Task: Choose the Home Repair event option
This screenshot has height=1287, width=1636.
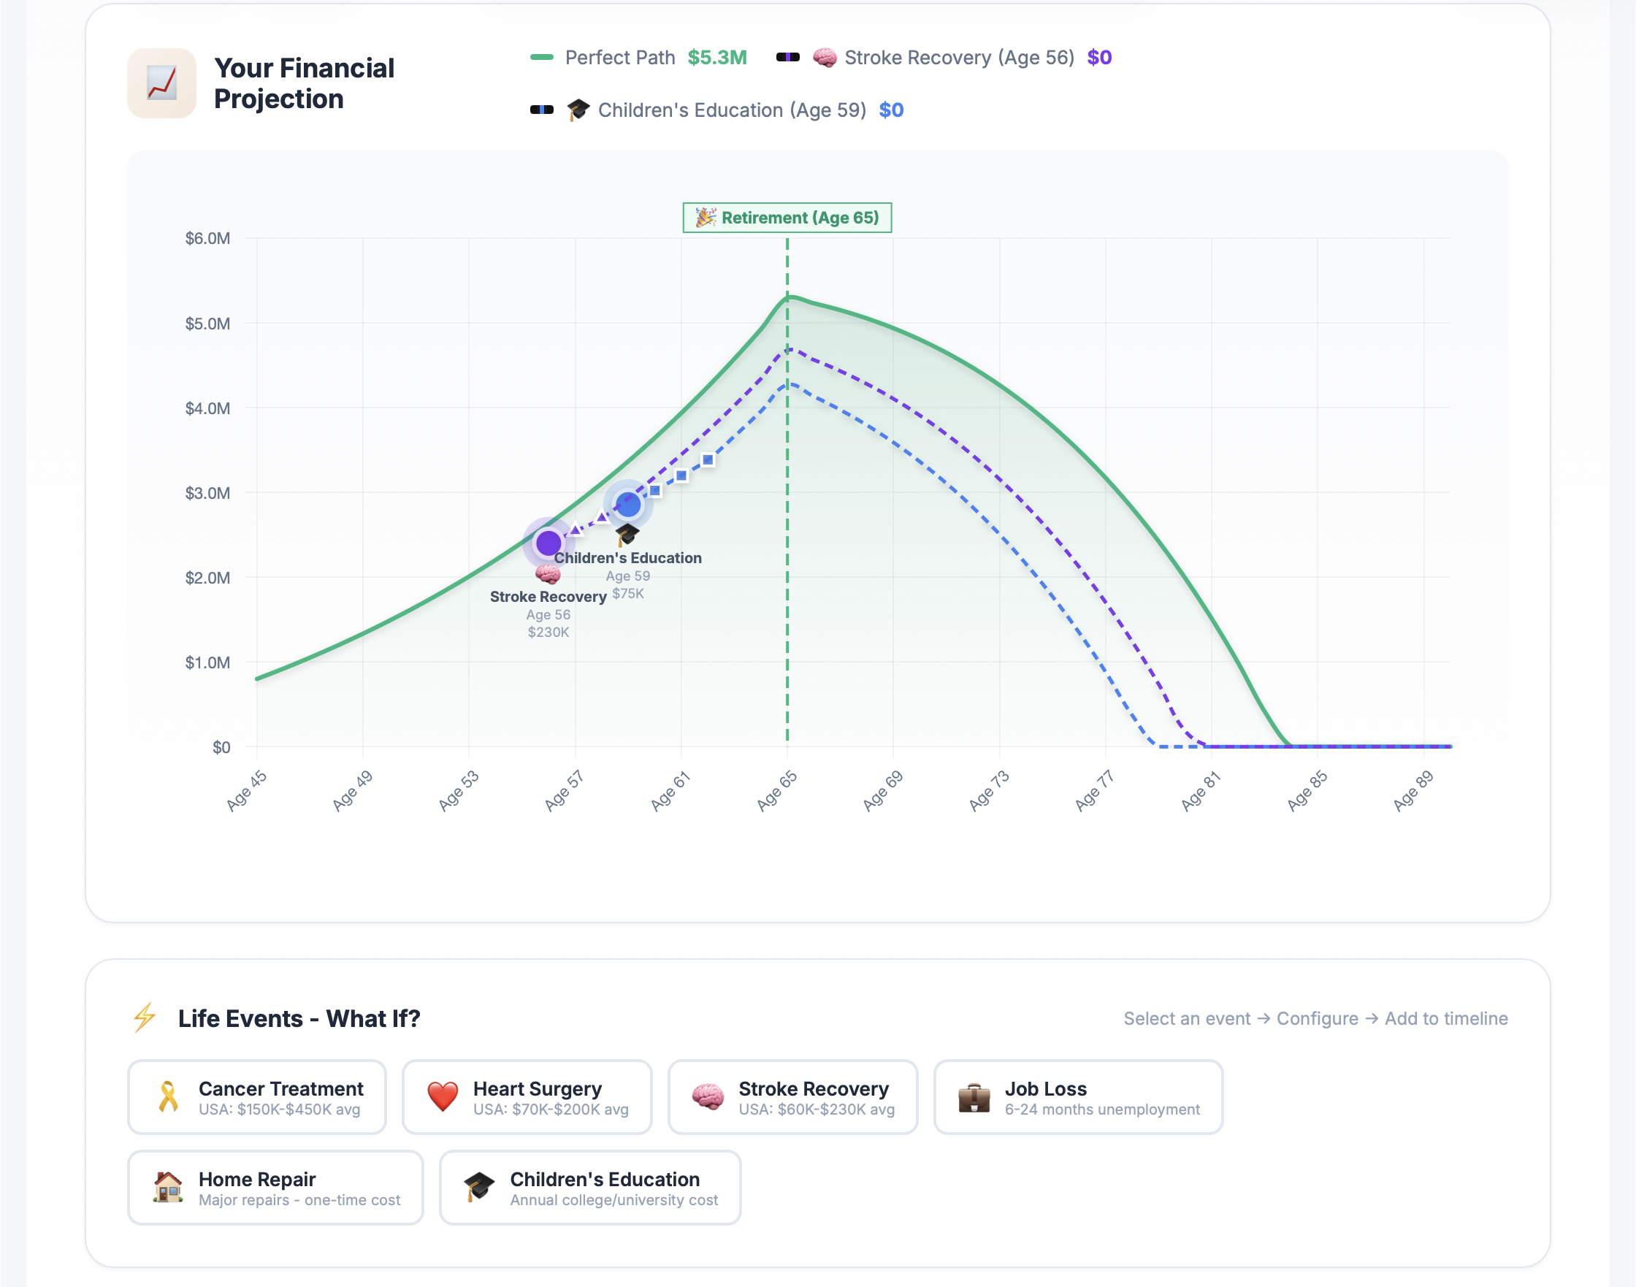Action: click(275, 1188)
